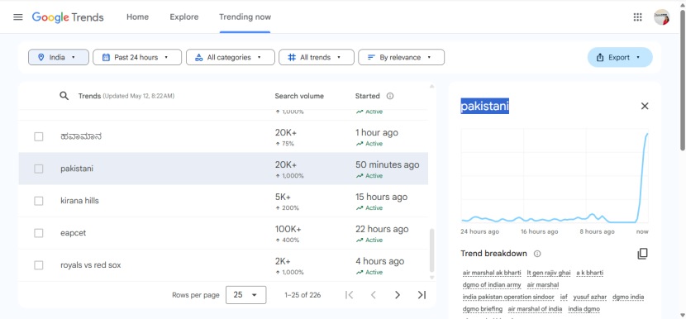The width and height of the screenshot is (686, 319).
Task: Open the air marshal of india query
Action: pos(535,309)
